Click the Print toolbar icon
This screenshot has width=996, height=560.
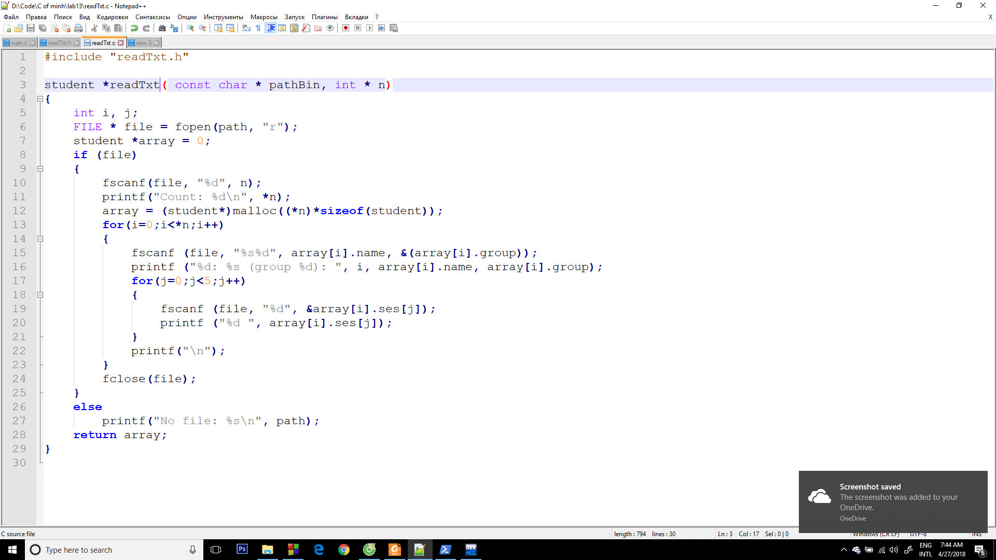coord(78,28)
